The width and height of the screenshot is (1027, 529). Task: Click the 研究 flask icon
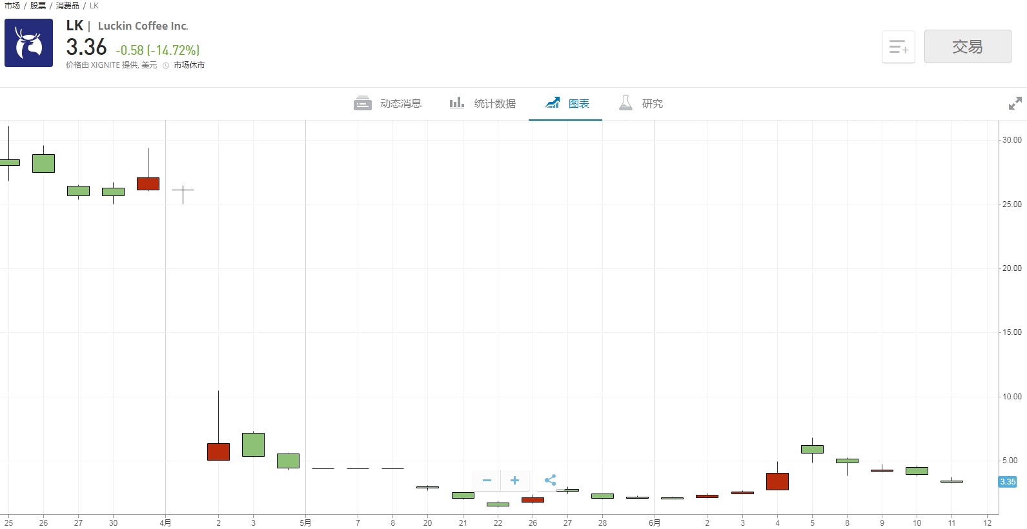click(625, 103)
